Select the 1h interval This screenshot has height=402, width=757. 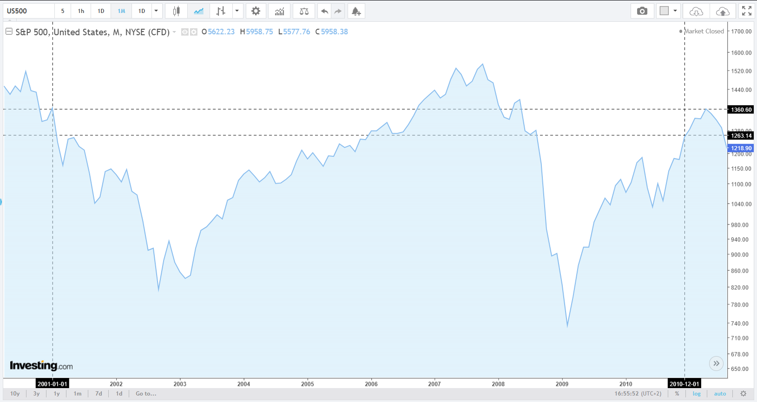point(81,11)
